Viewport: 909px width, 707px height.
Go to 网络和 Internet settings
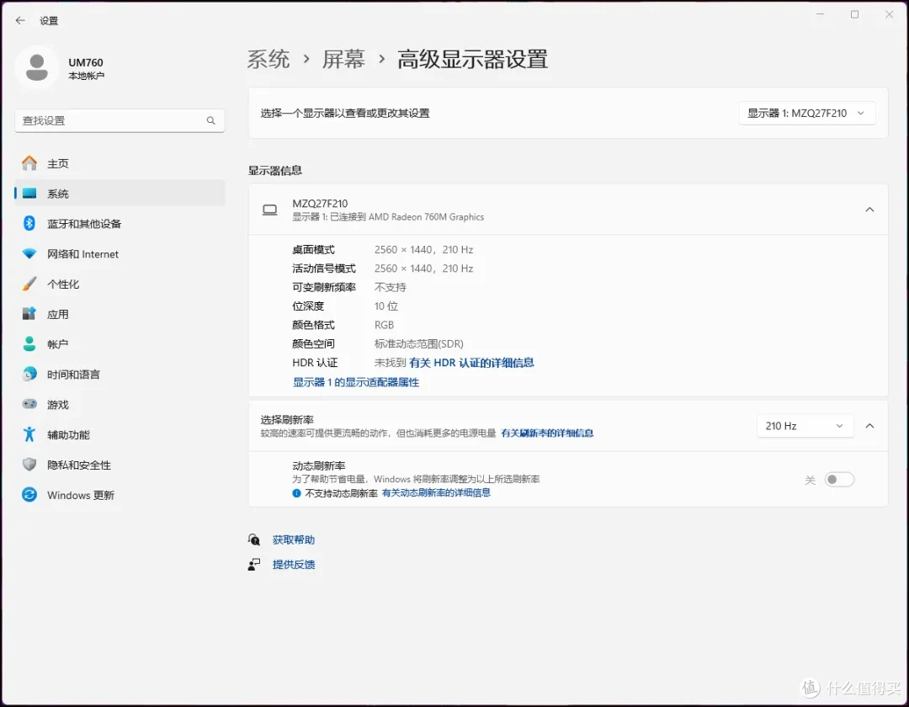point(120,254)
